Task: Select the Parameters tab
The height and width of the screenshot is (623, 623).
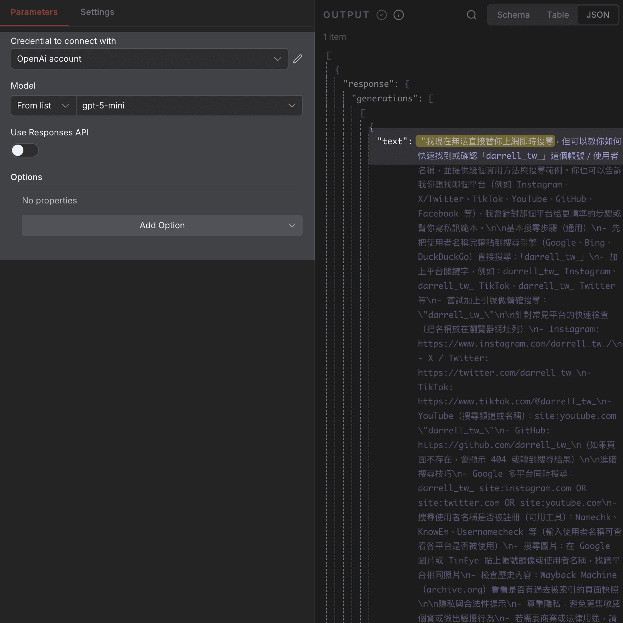Action: pos(34,12)
